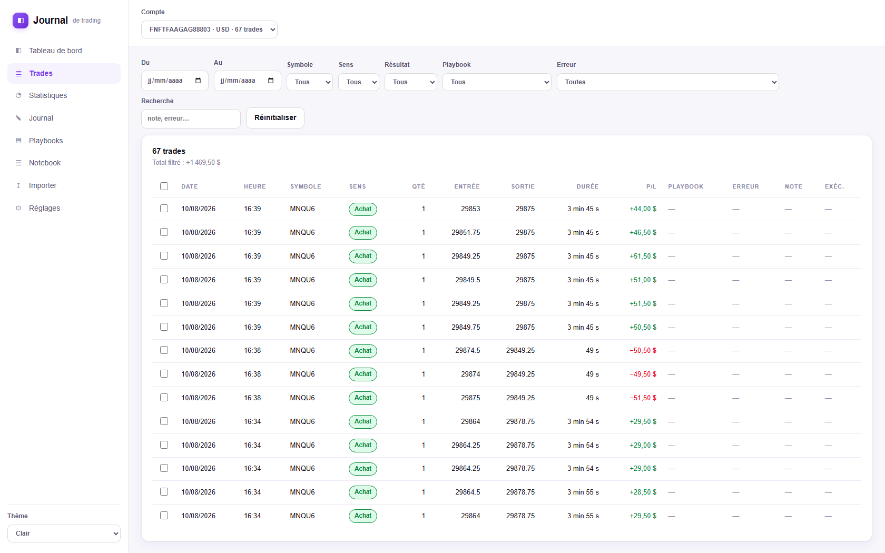885x553 pixels.
Task: Click the entry price 29849.75 cell
Action: 466,327
